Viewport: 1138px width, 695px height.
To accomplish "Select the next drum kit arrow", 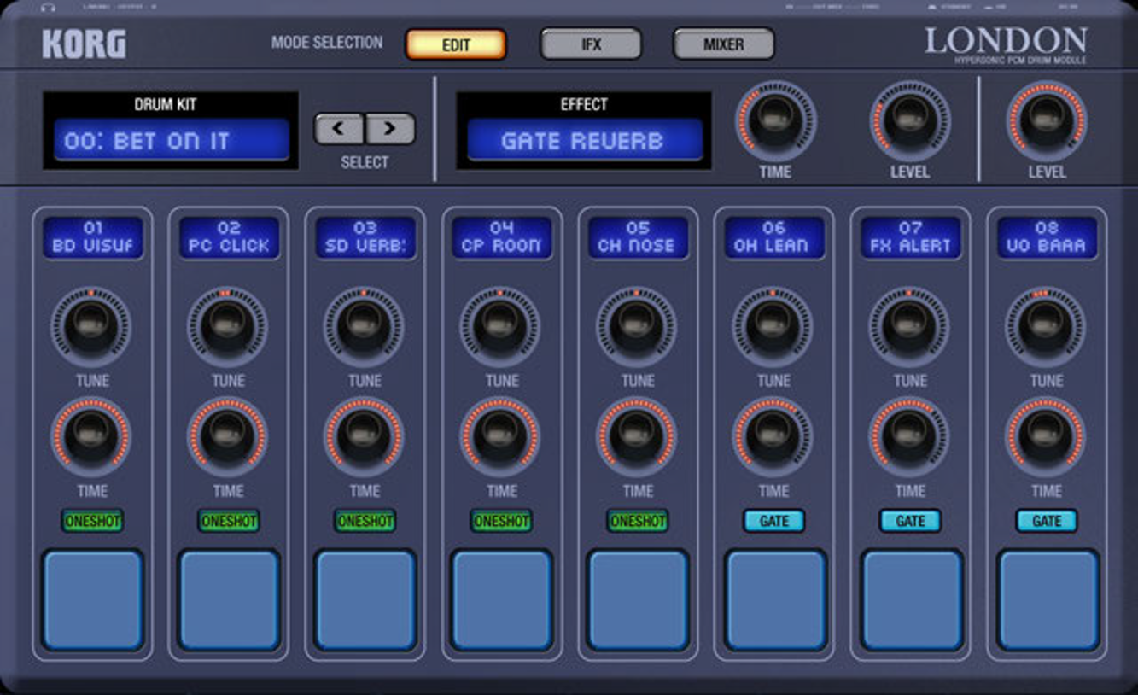I will (390, 129).
